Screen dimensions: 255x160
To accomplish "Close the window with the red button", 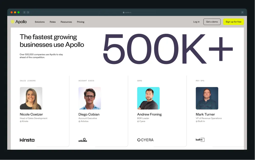I will [12, 12].
